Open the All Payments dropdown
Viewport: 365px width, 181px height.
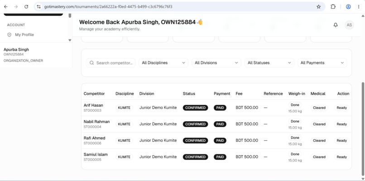point(322,63)
